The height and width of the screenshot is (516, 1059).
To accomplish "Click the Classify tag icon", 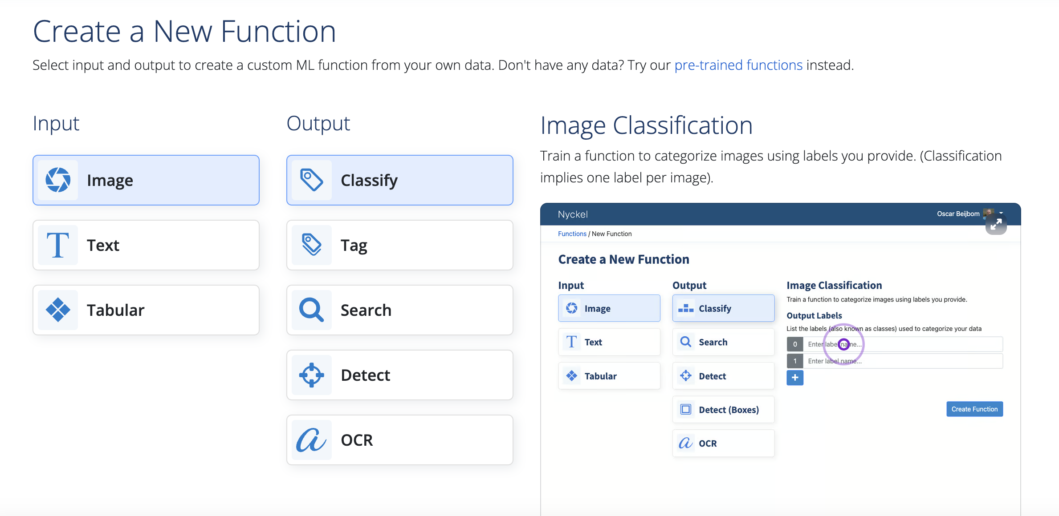I will 312,180.
